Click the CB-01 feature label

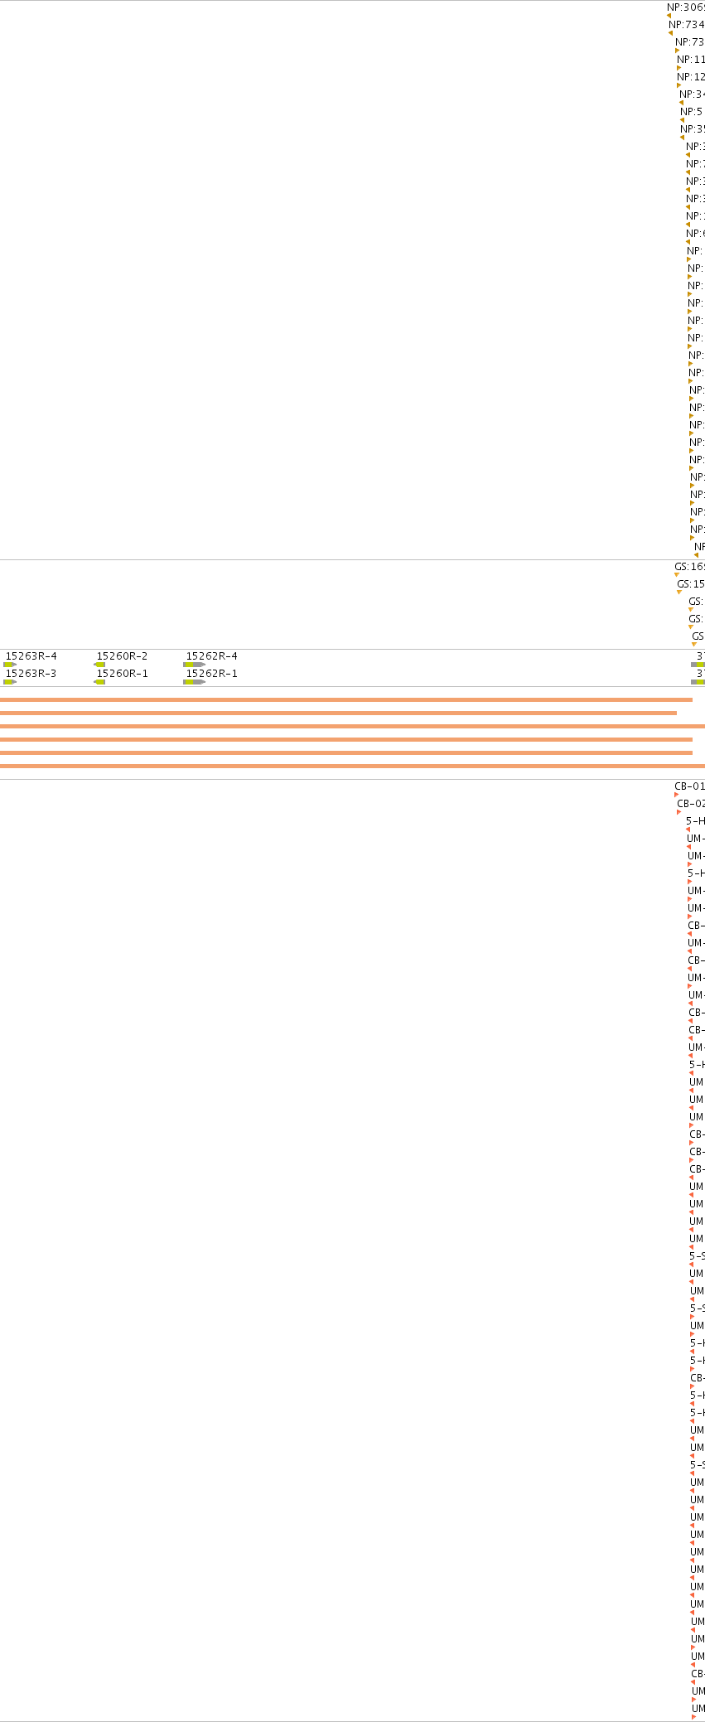689,786
